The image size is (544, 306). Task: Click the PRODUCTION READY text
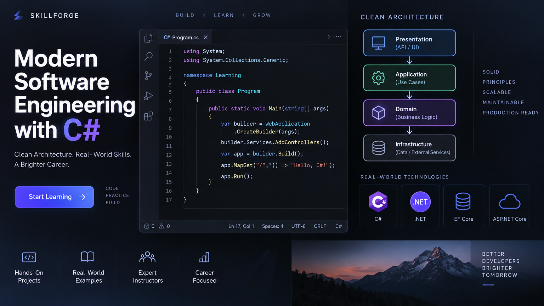click(x=511, y=113)
